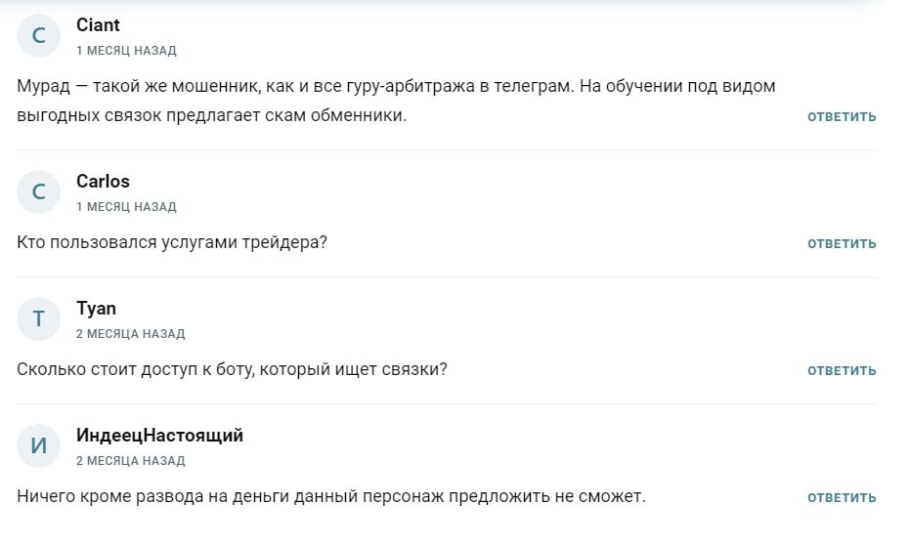Click Ciant's avatar icon with letter C
This screenshot has width=910, height=547.
point(39,36)
